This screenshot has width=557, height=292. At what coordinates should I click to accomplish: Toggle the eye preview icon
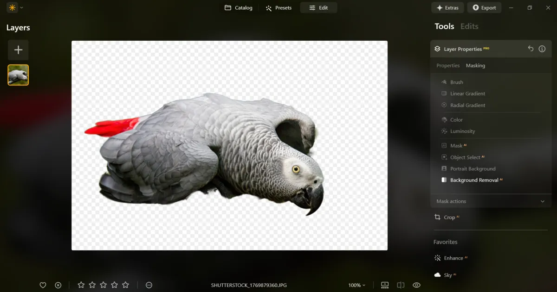(x=416, y=285)
